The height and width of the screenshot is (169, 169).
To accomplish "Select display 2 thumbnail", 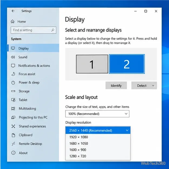I will pyautogui.click(x=127, y=64).
